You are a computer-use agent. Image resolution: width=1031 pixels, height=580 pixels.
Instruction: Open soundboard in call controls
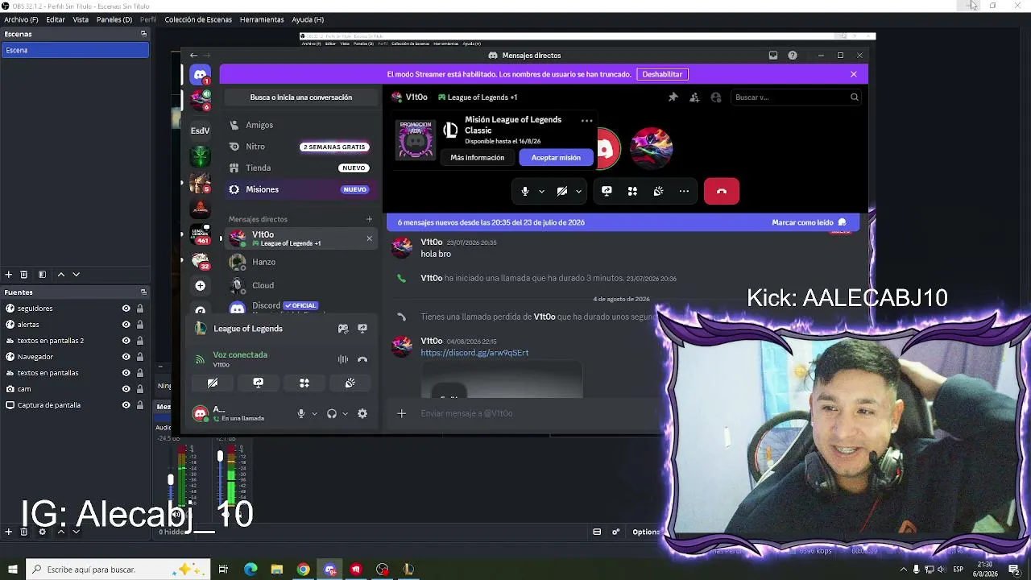pyautogui.click(x=658, y=191)
